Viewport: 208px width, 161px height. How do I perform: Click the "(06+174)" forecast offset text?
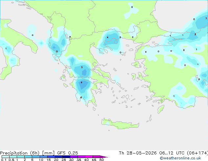tap(198, 153)
